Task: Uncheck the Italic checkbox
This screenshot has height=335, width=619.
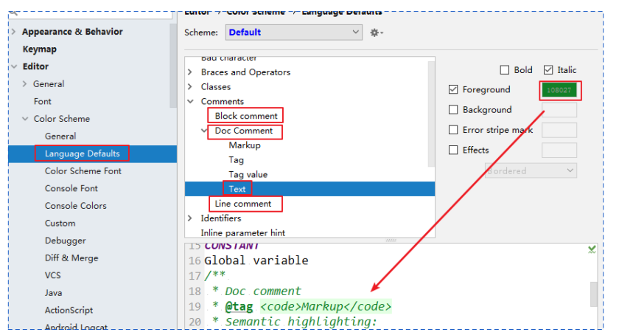Action: [548, 70]
